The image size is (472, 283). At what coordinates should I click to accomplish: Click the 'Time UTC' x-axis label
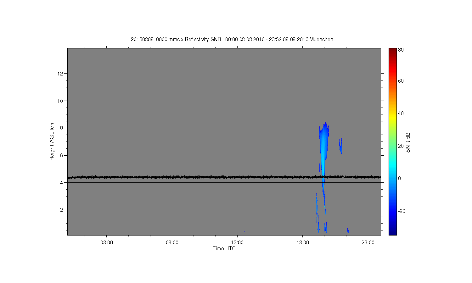[224, 248]
